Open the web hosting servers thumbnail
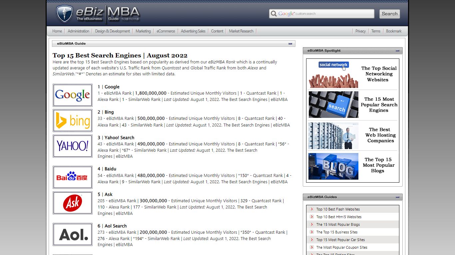This screenshot has width=455, height=255. point(333,135)
